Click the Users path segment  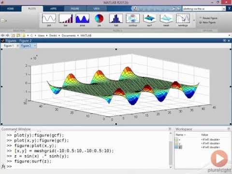coord(41,35)
